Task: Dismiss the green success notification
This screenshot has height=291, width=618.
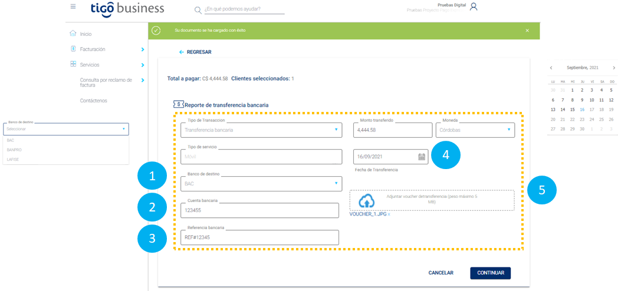Action: (527, 30)
